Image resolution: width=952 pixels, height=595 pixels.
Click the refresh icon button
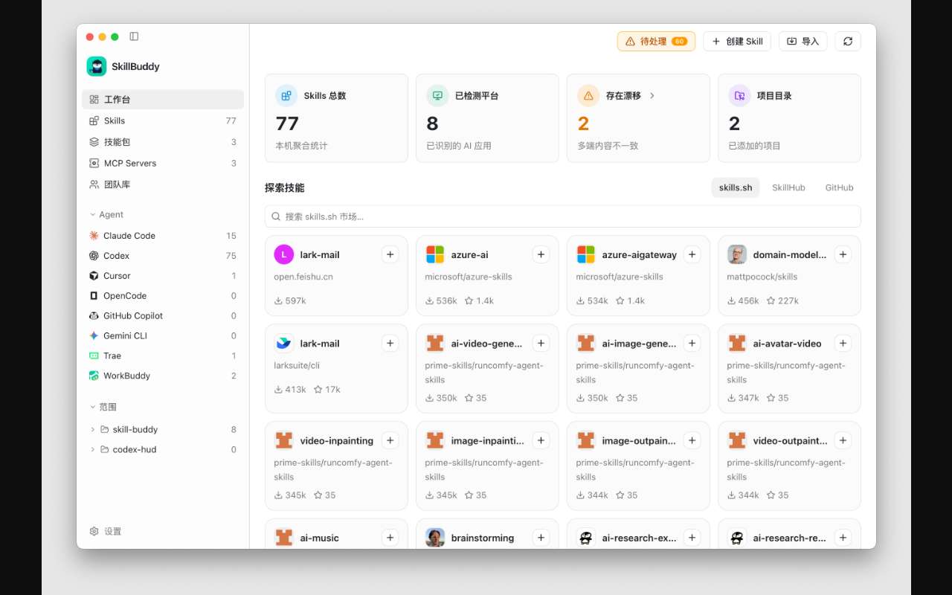(848, 42)
